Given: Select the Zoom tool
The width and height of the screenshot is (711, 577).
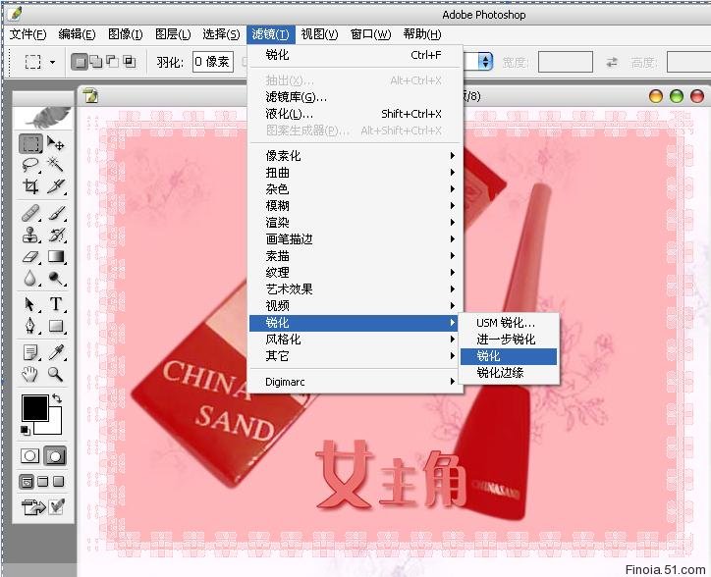Looking at the screenshot, I should [56, 374].
